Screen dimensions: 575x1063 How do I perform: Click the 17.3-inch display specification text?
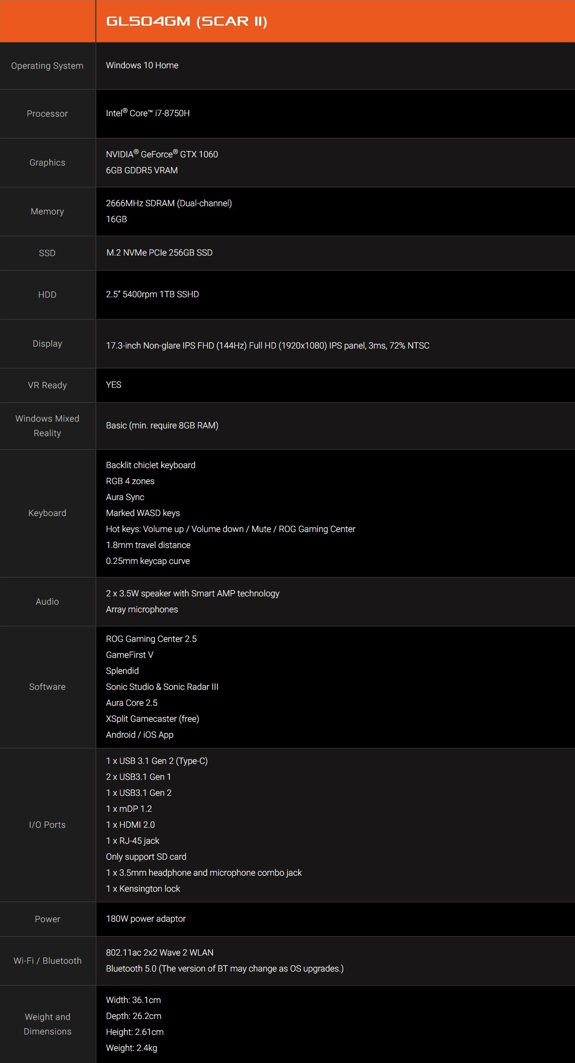tap(267, 346)
